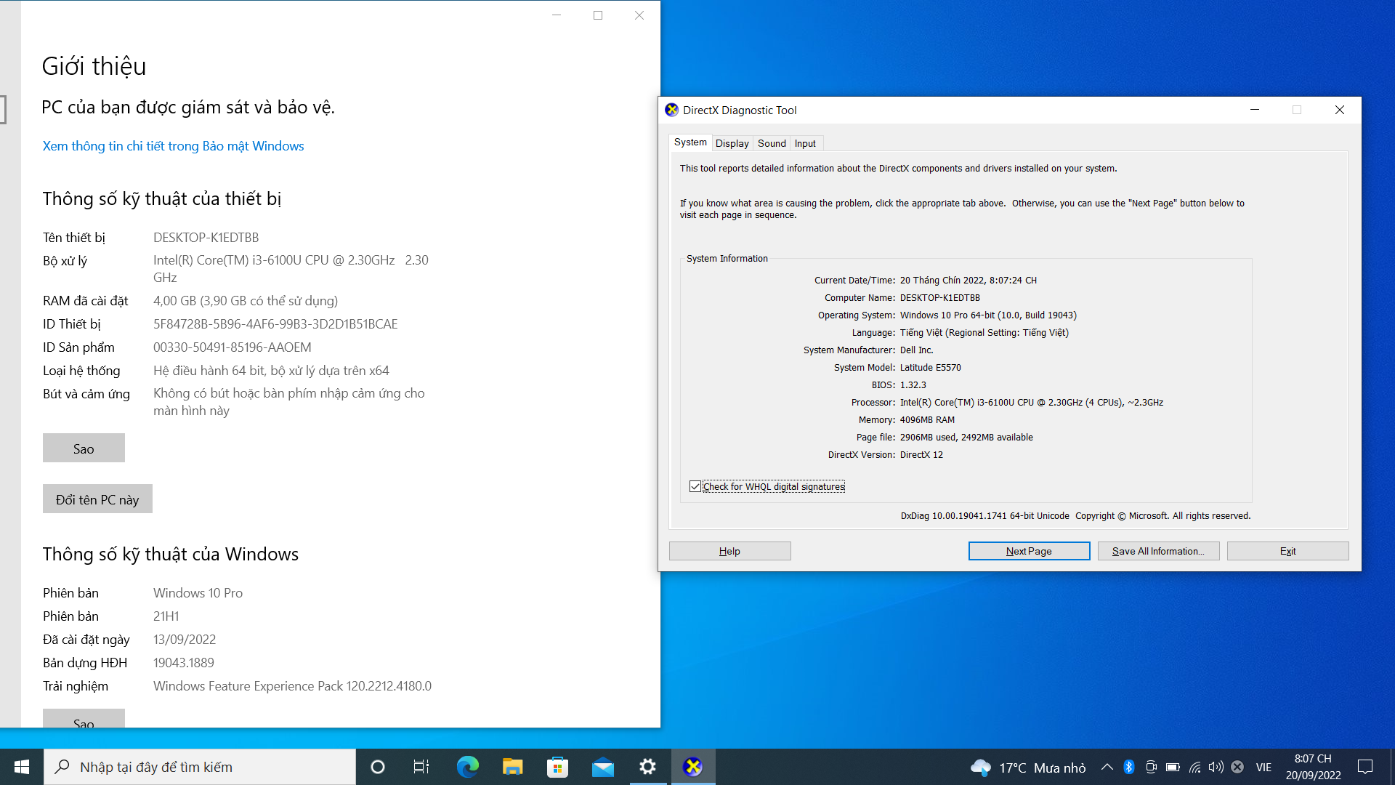Click the Next Page button

click(x=1029, y=551)
